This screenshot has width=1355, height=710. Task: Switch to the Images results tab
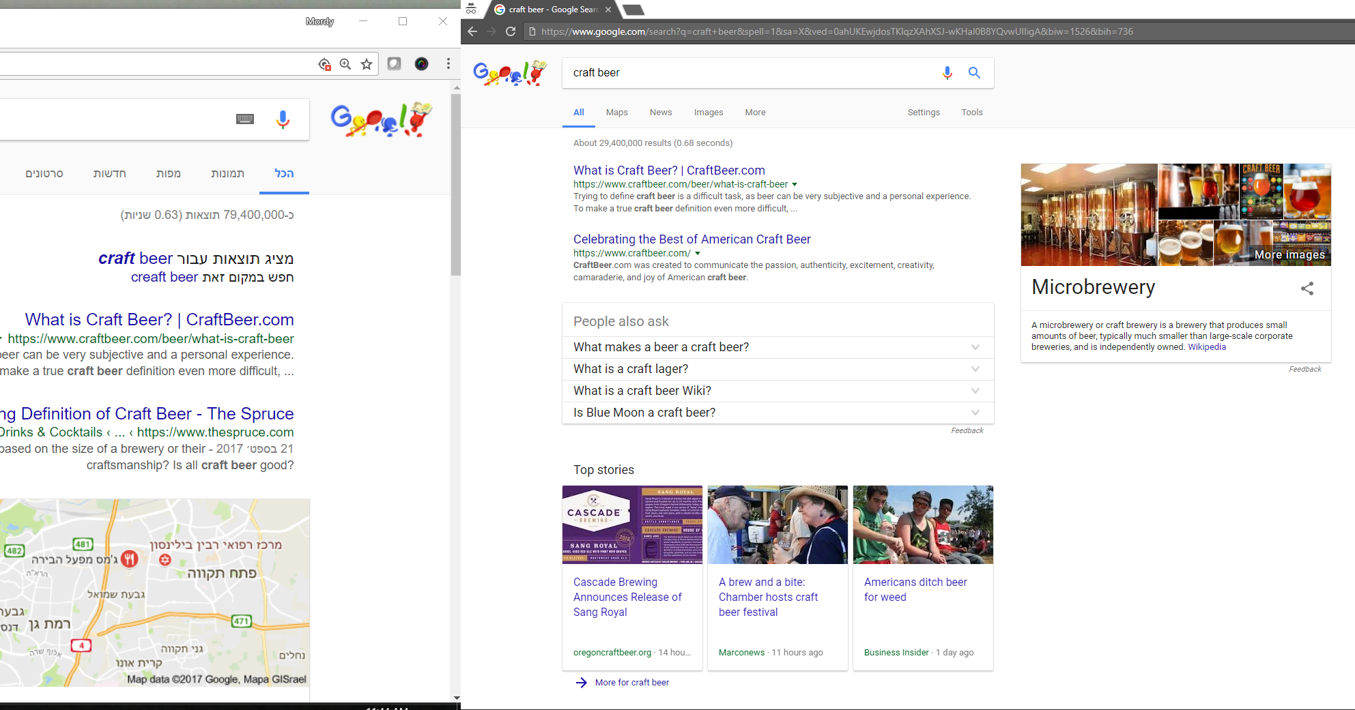point(709,113)
